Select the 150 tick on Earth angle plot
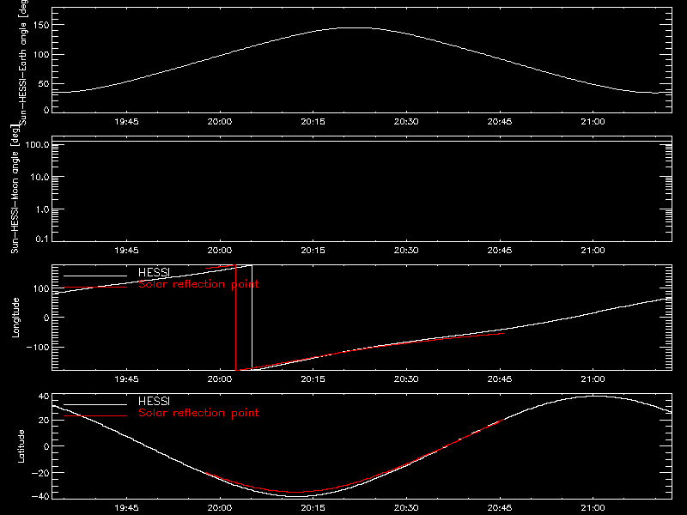This screenshot has height=515, width=687. tap(41, 26)
